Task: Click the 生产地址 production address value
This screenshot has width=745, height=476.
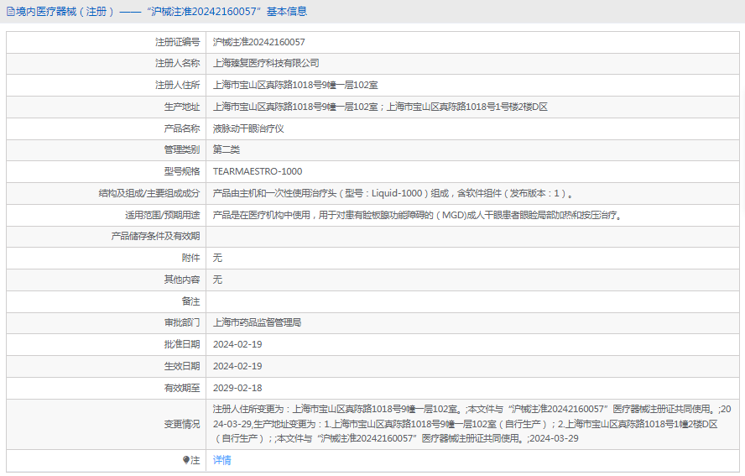Action: 380,107
